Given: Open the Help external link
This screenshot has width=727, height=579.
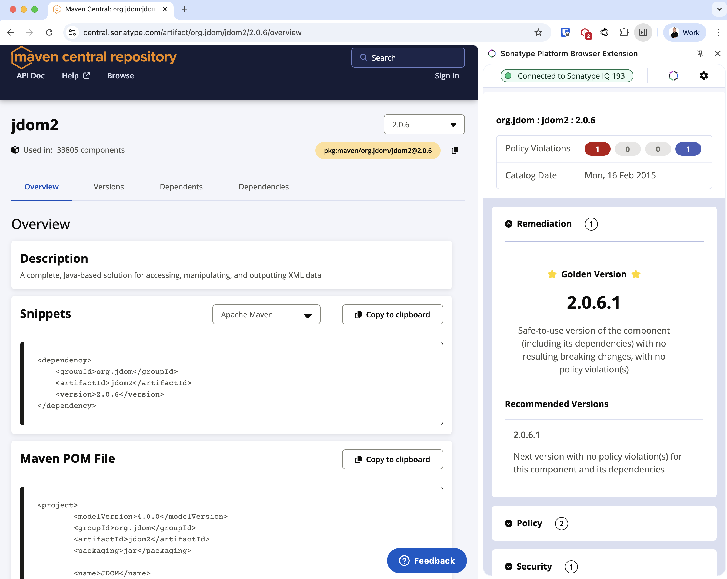Looking at the screenshot, I should pyautogui.click(x=76, y=76).
